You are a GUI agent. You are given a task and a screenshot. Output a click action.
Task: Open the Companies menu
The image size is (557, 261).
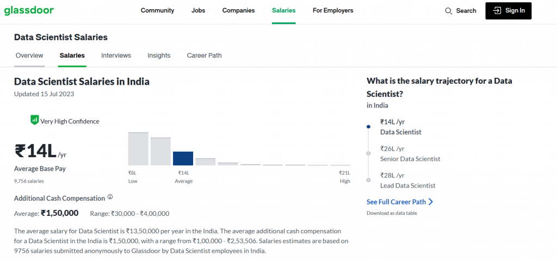238,11
